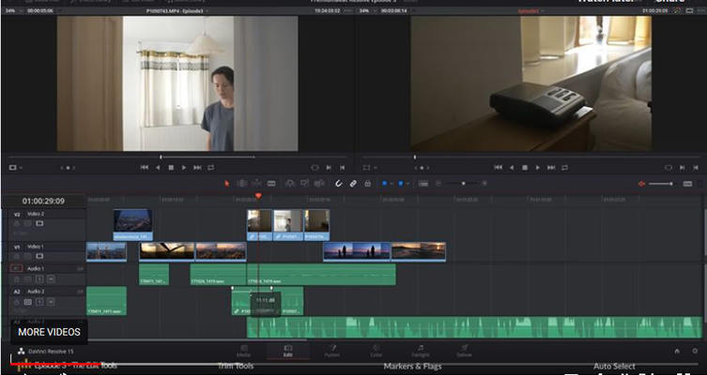707x375 pixels.
Task: Mute playback with the red speaker icon
Action: (x=641, y=184)
